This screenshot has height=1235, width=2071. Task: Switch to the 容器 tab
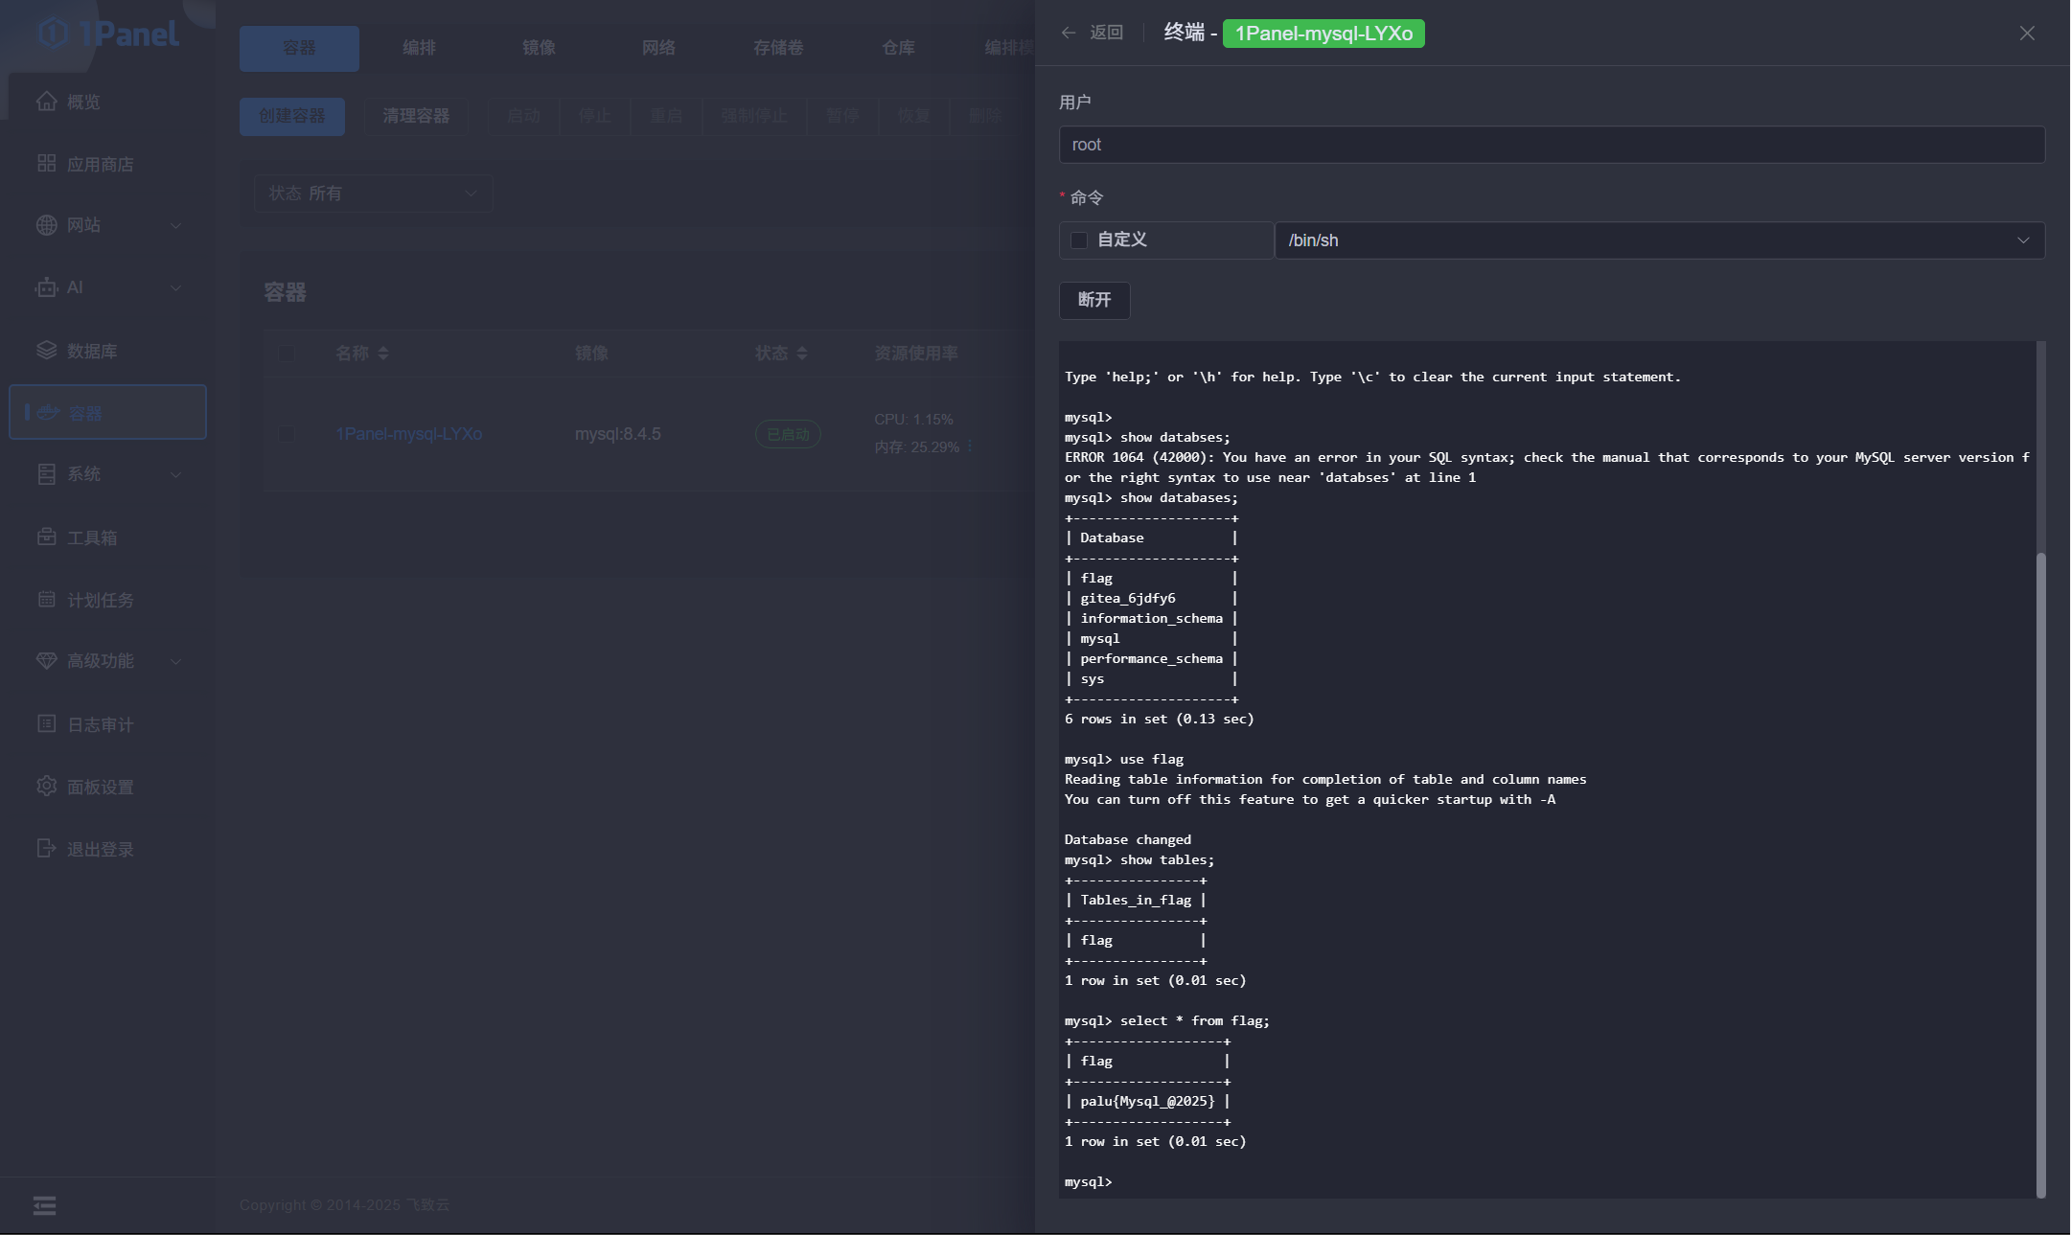point(299,48)
